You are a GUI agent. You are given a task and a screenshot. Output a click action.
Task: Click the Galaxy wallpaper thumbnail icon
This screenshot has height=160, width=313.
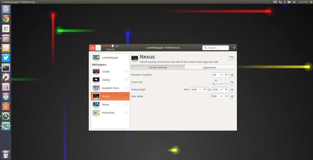[96, 80]
